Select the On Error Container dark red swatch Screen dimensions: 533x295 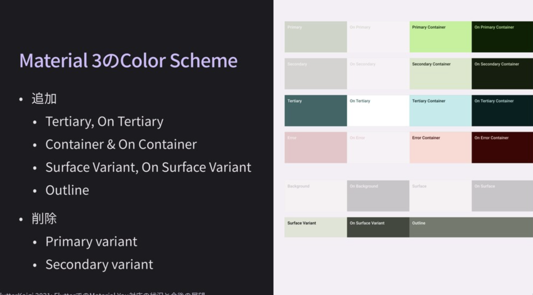(502, 147)
